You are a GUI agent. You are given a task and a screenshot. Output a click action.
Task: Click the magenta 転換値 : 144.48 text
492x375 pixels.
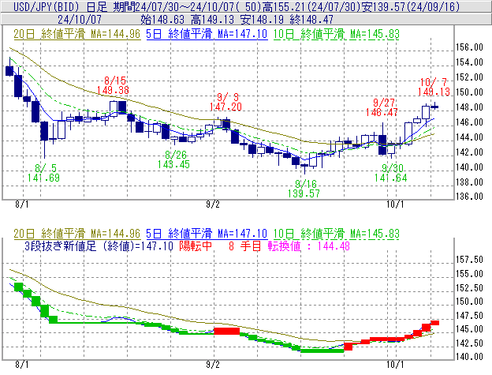coord(309,246)
